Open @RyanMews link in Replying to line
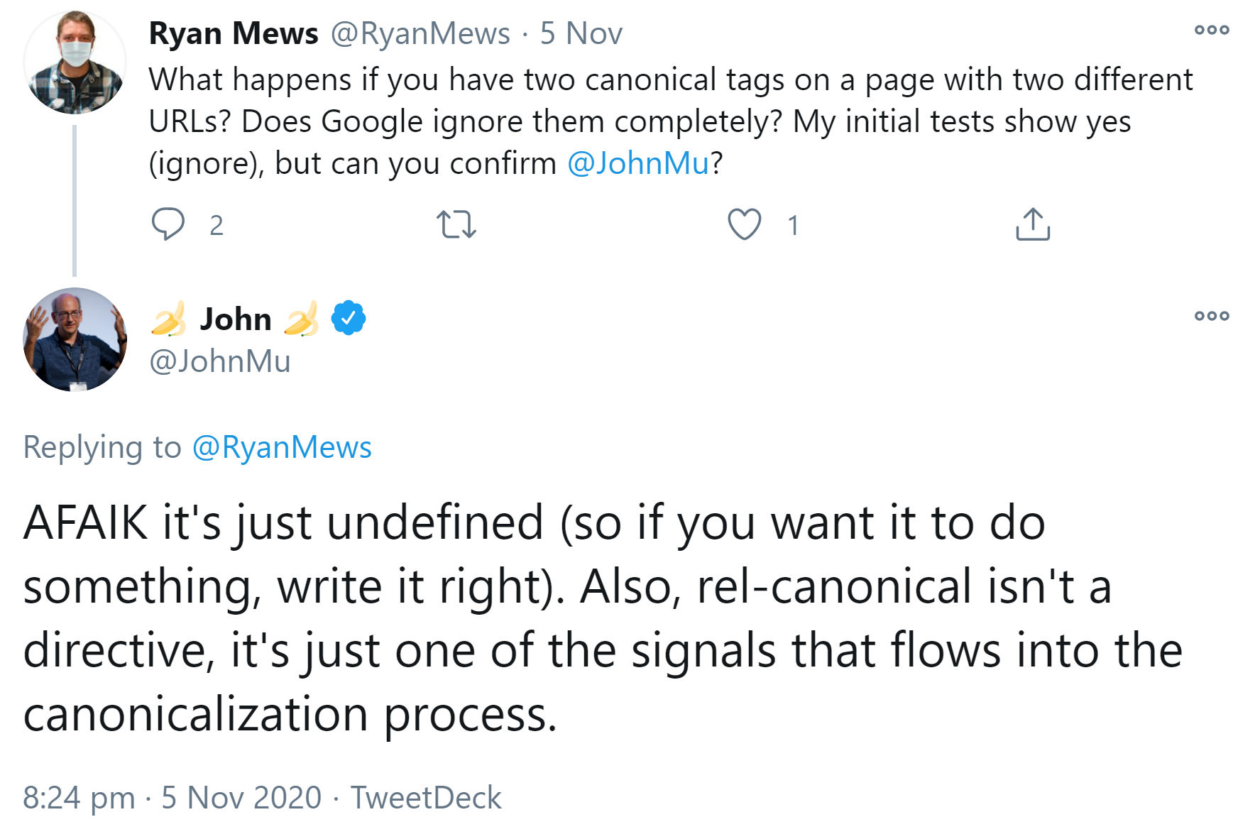 [x=282, y=447]
